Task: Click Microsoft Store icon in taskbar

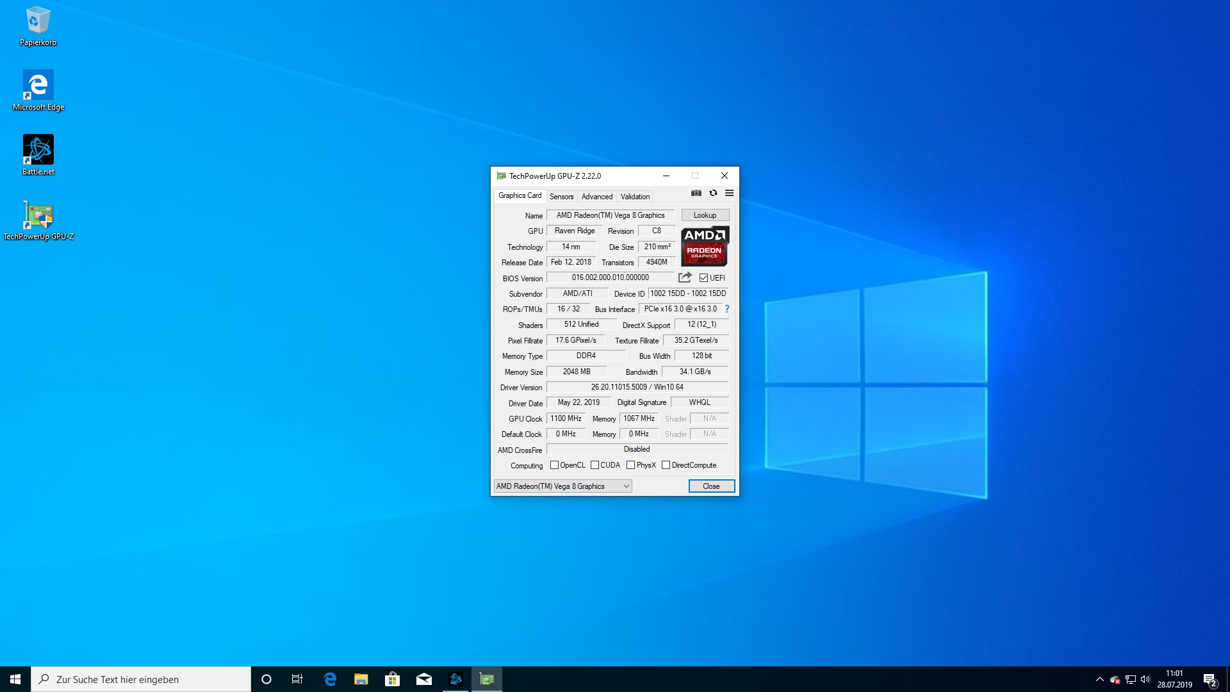Action: pyautogui.click(x=392, y=679)
